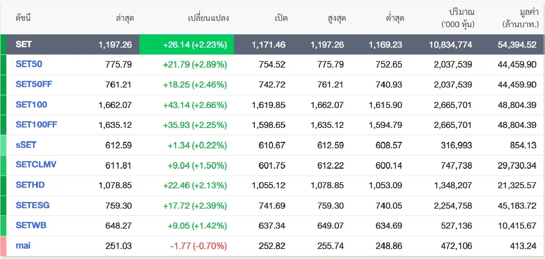Open the mai index link
Viewport: 545px width, 259px height.
(x=23, y=245)
